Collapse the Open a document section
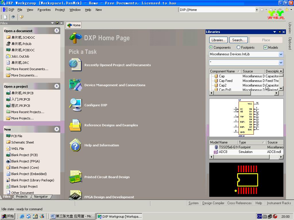The width and height of the screenshot is (294, 220). tap(57, 30)
